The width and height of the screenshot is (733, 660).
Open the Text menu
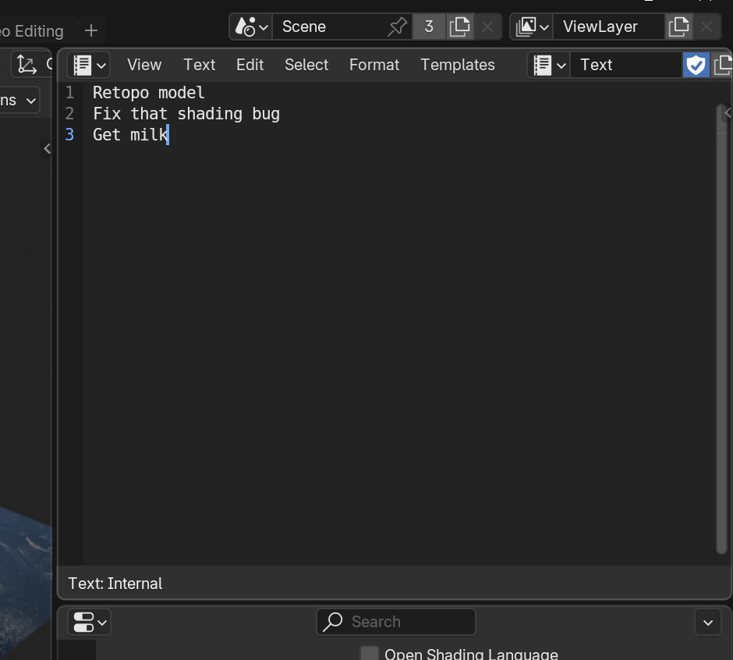coord(199,65)
